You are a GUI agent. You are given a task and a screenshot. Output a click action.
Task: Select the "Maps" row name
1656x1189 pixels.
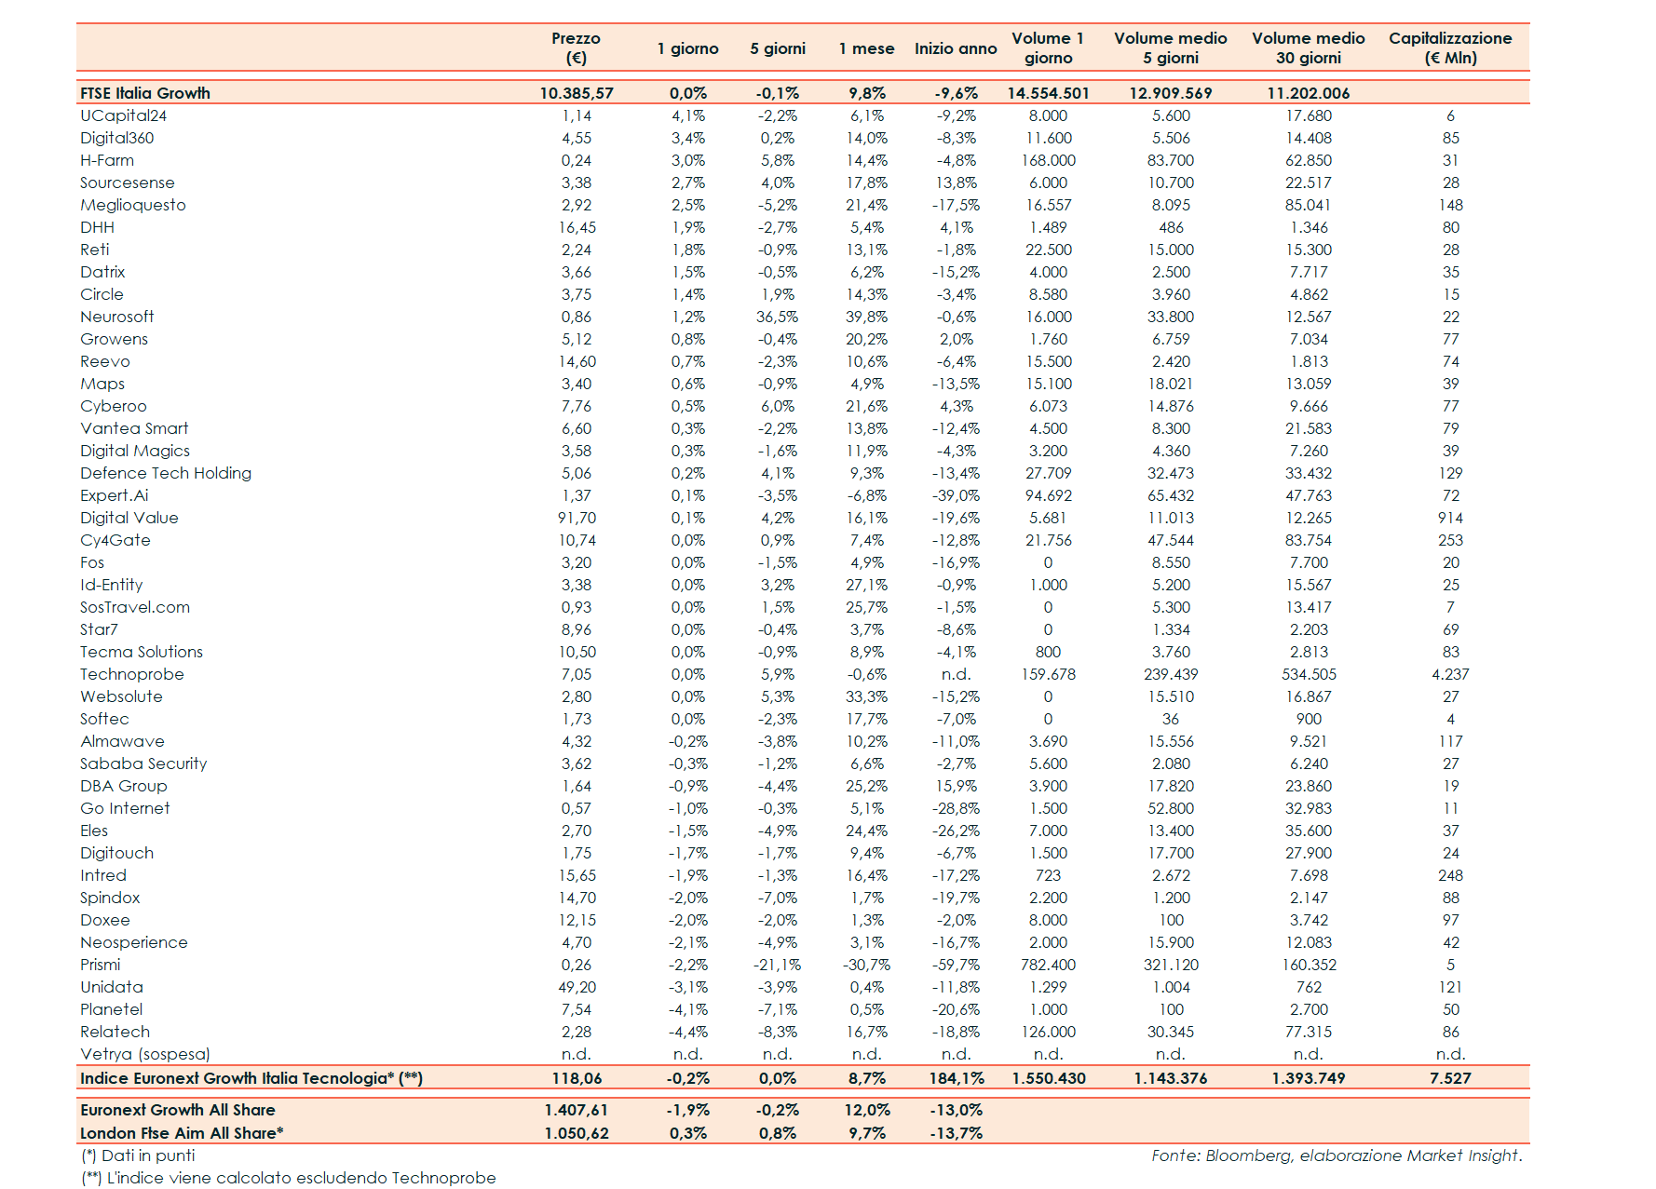[102, 384]
